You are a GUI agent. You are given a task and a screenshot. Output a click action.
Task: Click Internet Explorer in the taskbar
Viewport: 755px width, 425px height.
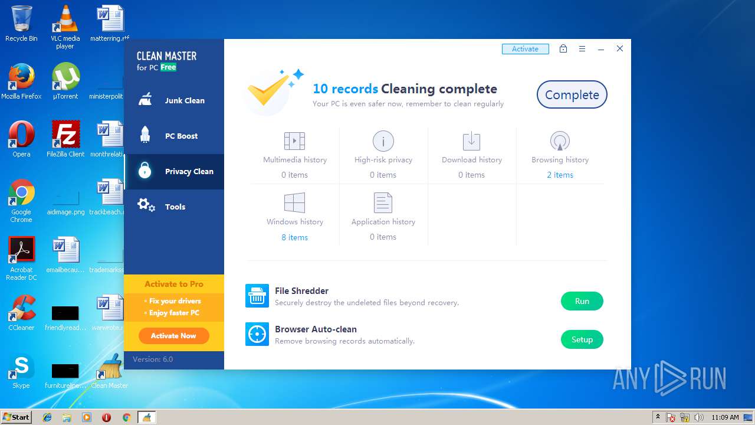tap(47, 417)
